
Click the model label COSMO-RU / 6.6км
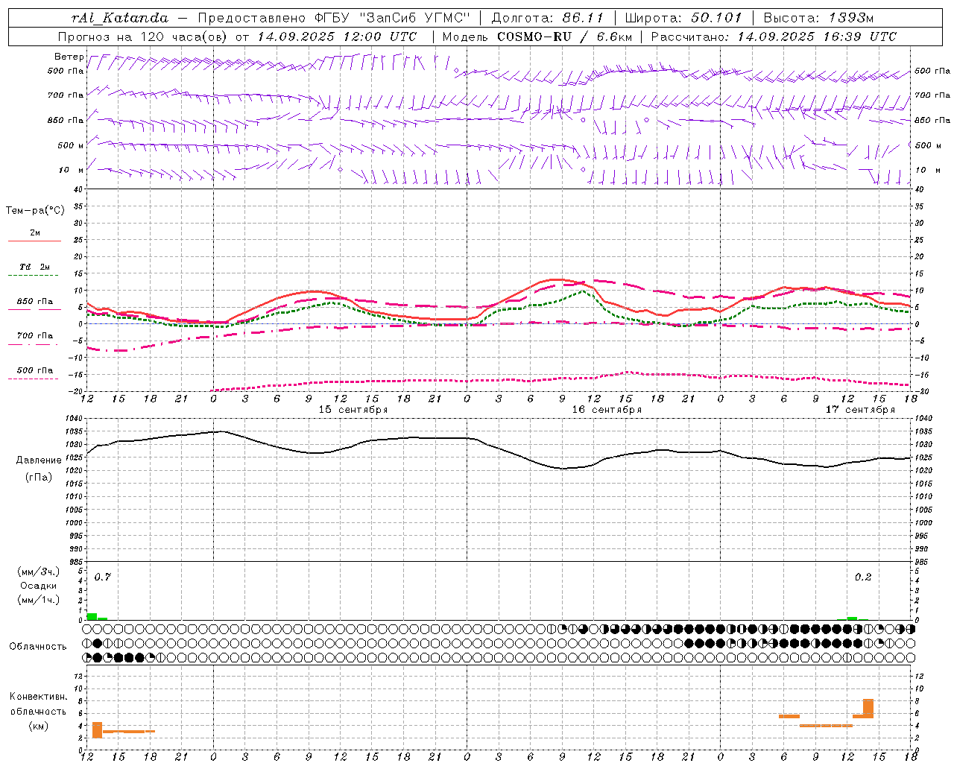coord(565,37)
